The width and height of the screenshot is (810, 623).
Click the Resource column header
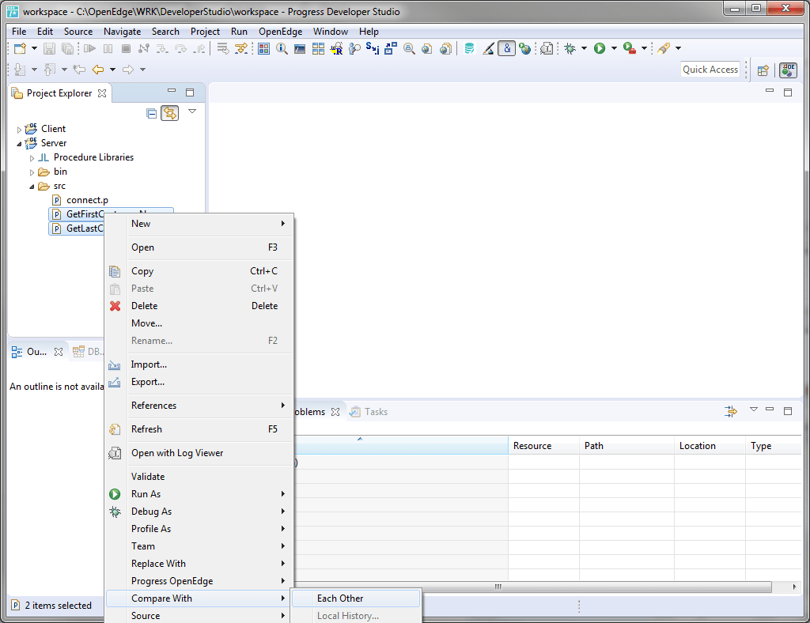pos(543,446)
